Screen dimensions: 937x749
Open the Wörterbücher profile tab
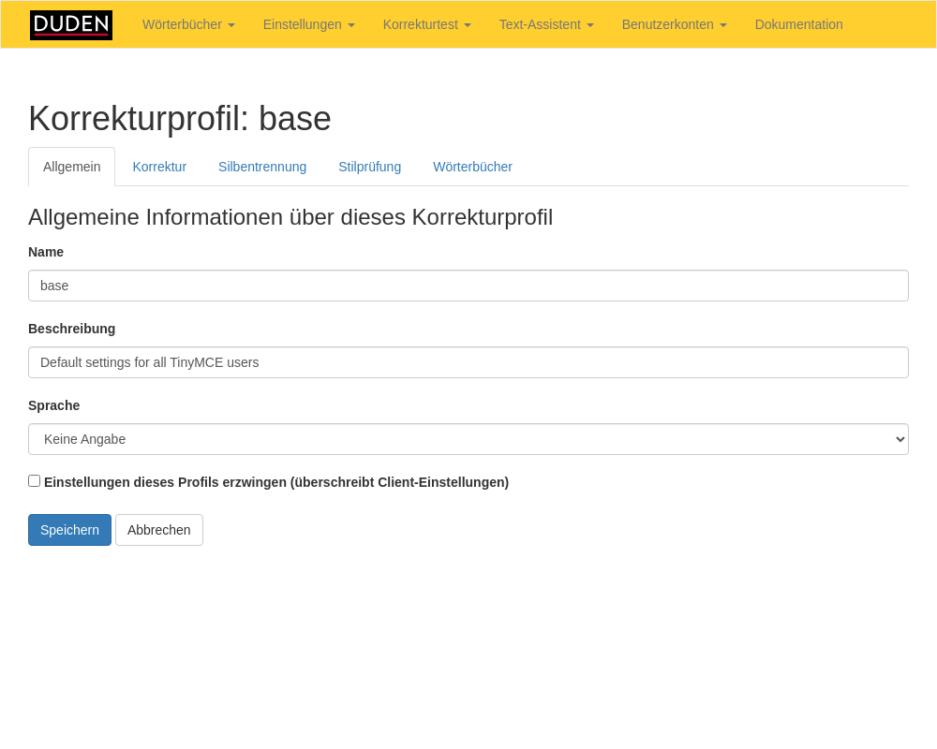tap(472, 167)
